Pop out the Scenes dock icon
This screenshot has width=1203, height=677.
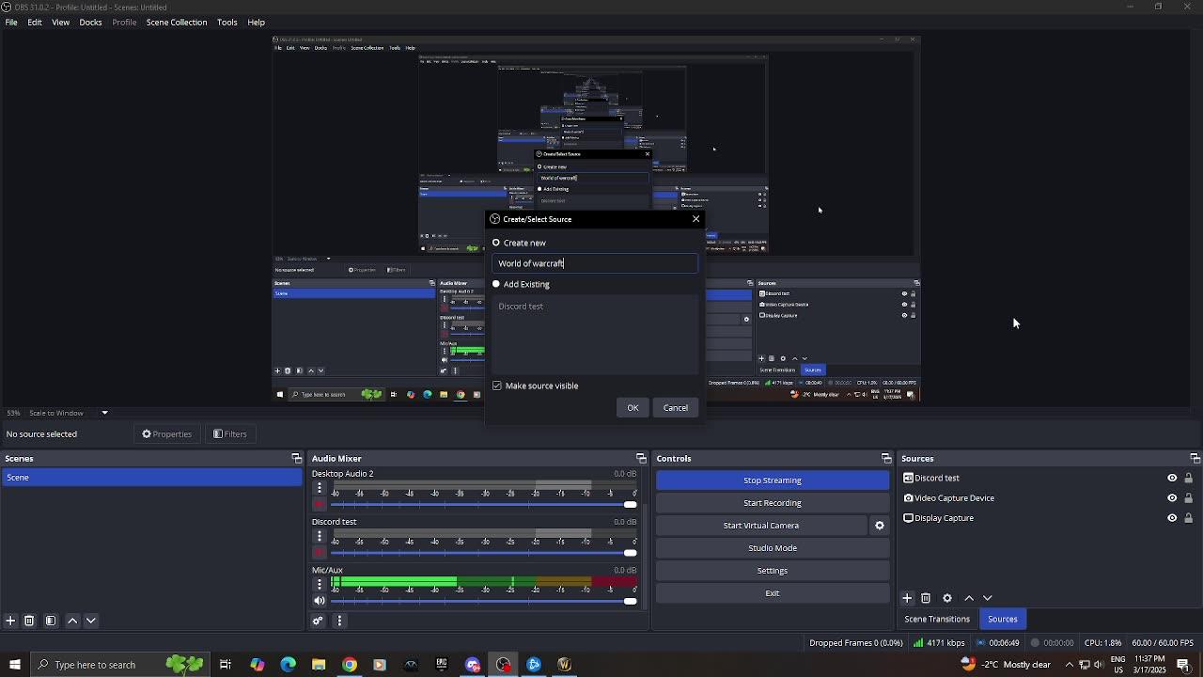click(x=296, y=459)
